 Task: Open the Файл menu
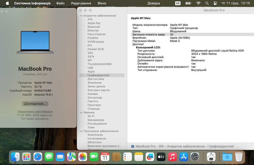coord(60,3)
